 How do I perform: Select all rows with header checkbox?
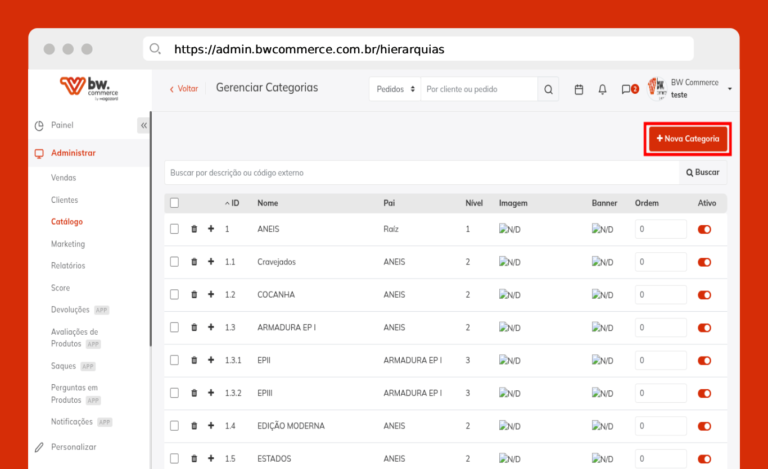(174, 203)
